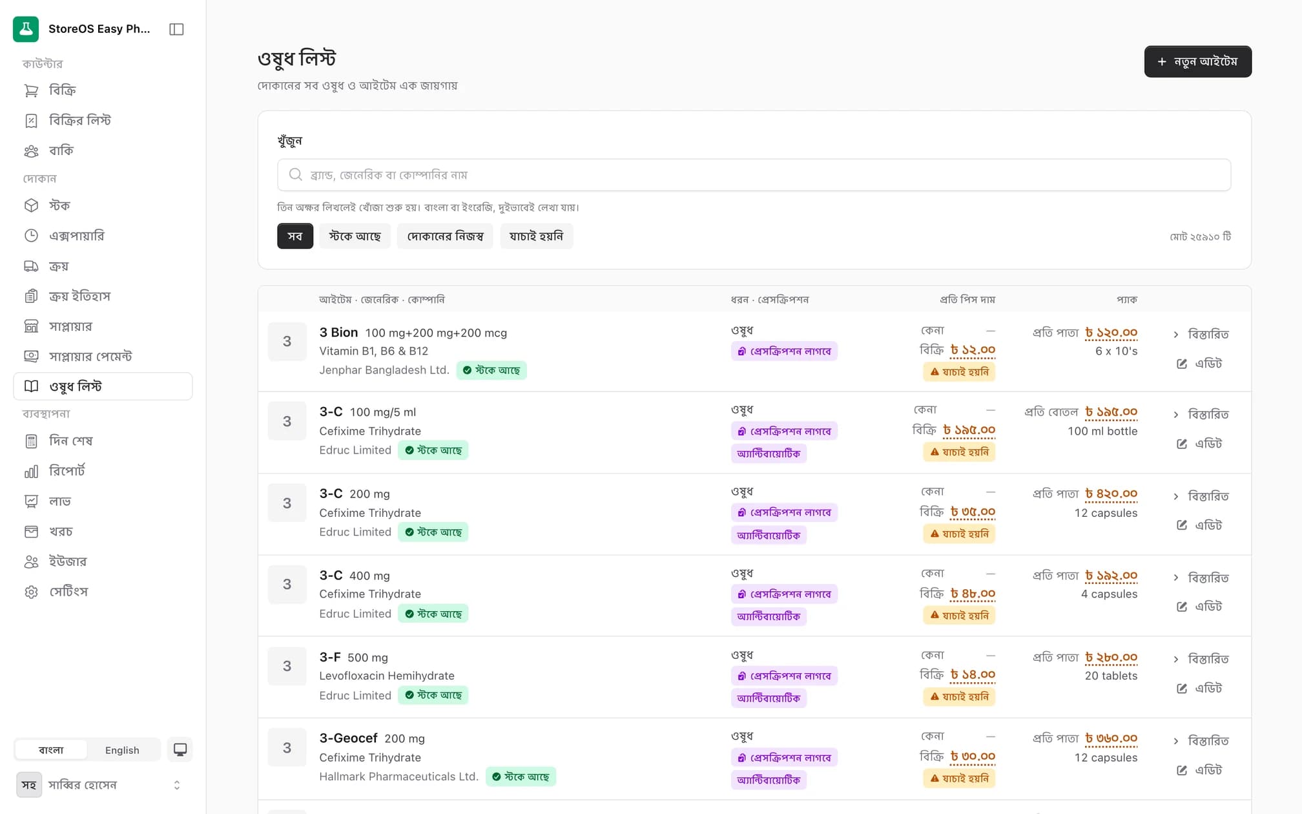Viewport: 1302px width, 814px height.
Task: Click the সহ user avatar
Action: click(x=29, y=785)
